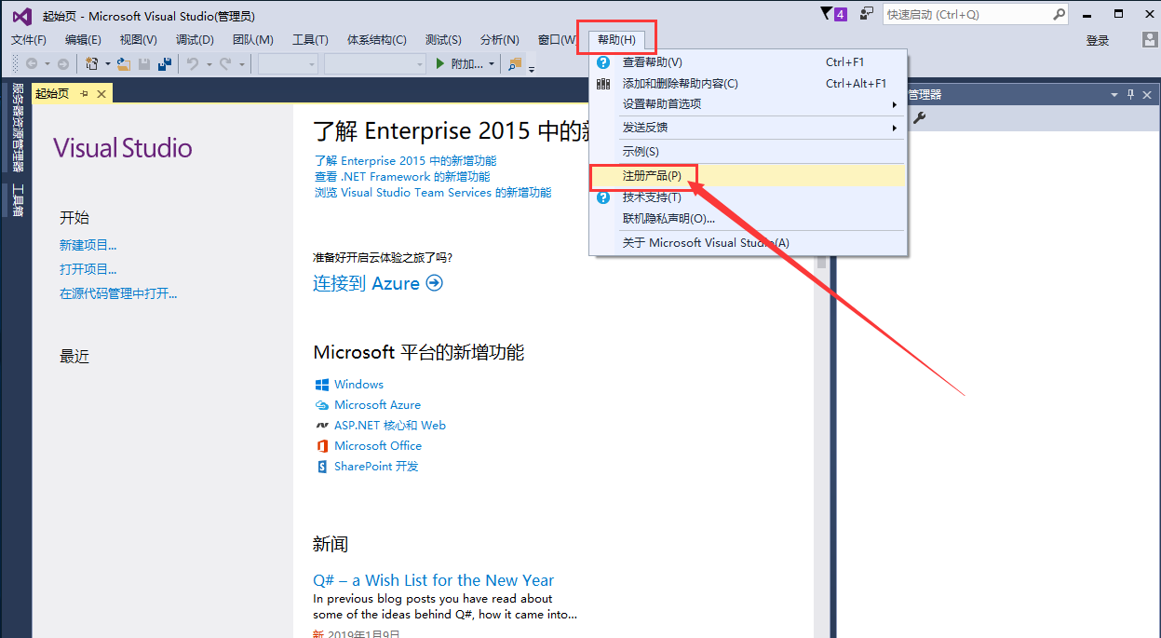This screenshot has width=1161, height=638.
Task: Click the Undo arrow icon
Action: pos(193,63)
